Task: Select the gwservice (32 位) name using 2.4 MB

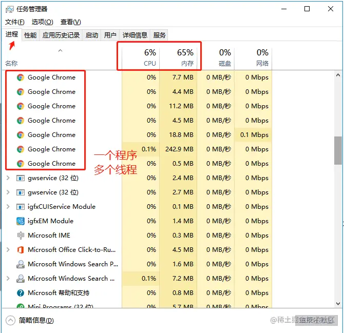Action: tap(53, 178)
